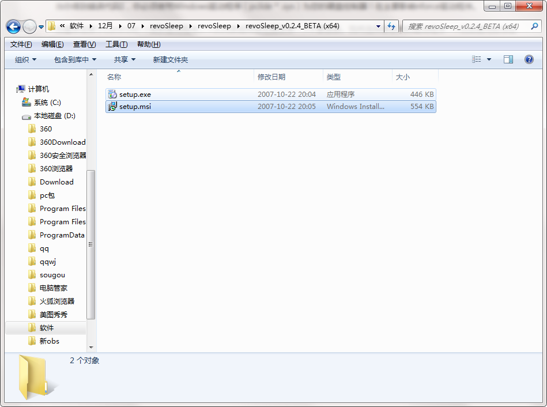Open the 共享 dropdown

pos(125,60)
